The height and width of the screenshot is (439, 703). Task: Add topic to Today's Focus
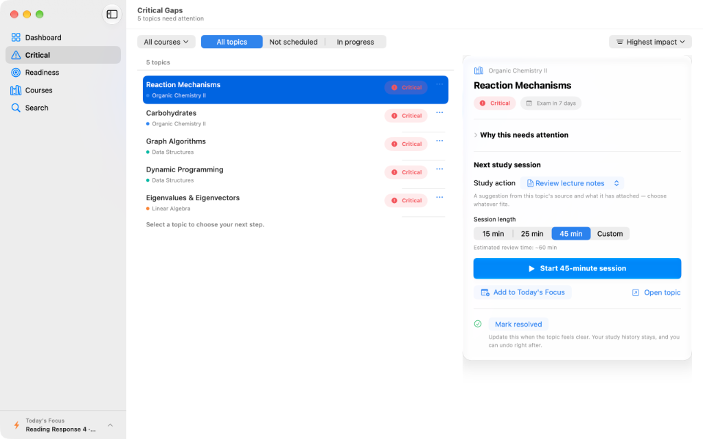coord(522,292)
